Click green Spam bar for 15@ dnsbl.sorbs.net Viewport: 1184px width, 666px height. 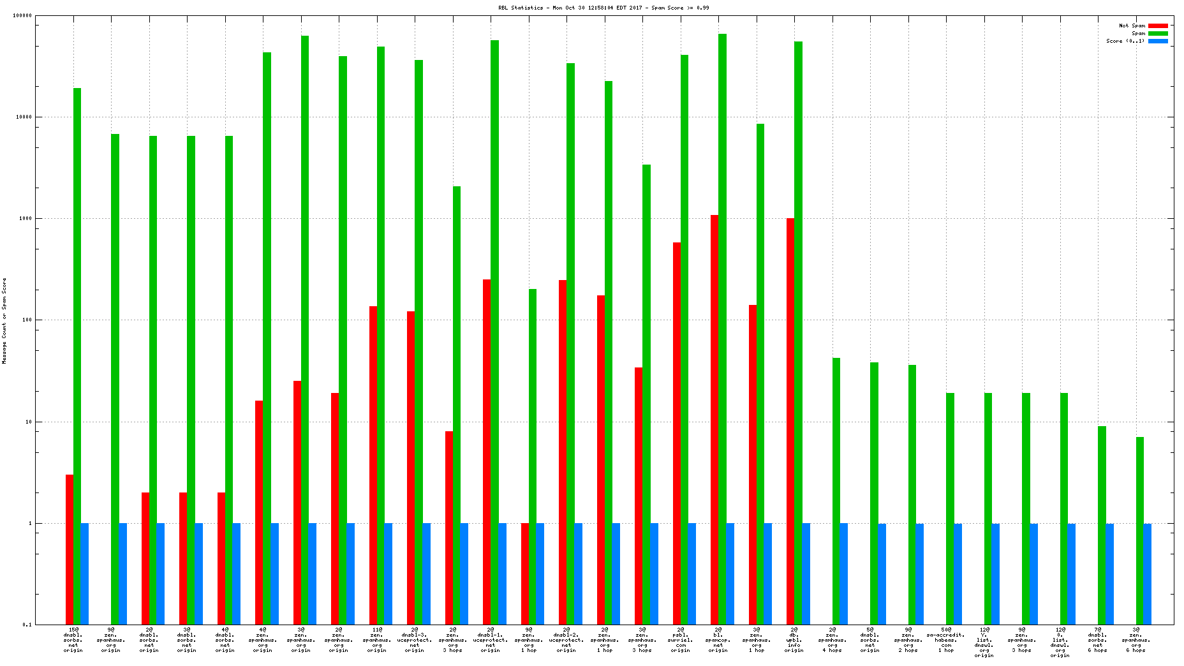(x=77, y=356)
